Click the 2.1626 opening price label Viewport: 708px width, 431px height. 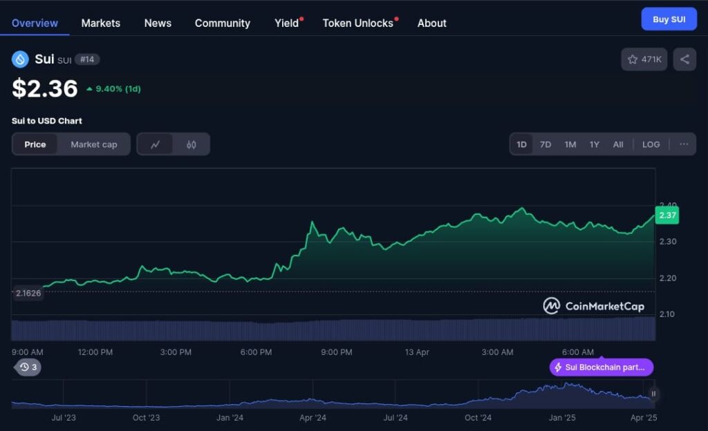pyautogui.click(x=28, y=293)
